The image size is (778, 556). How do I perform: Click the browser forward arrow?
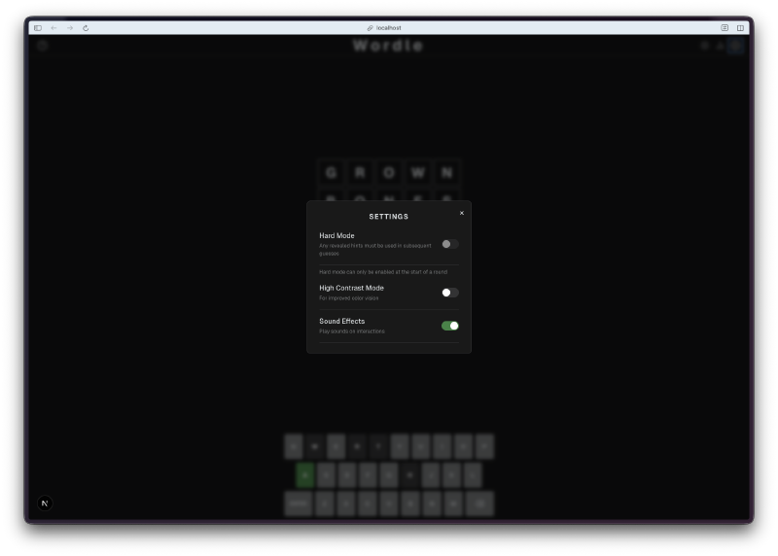point(70,28)
